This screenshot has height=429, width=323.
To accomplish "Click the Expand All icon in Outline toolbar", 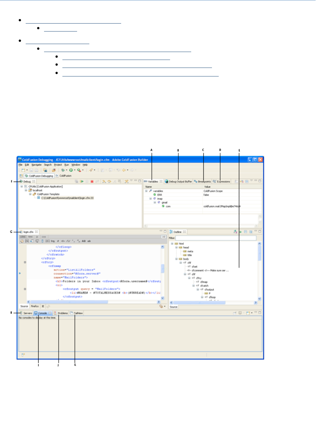I will 251,232.
